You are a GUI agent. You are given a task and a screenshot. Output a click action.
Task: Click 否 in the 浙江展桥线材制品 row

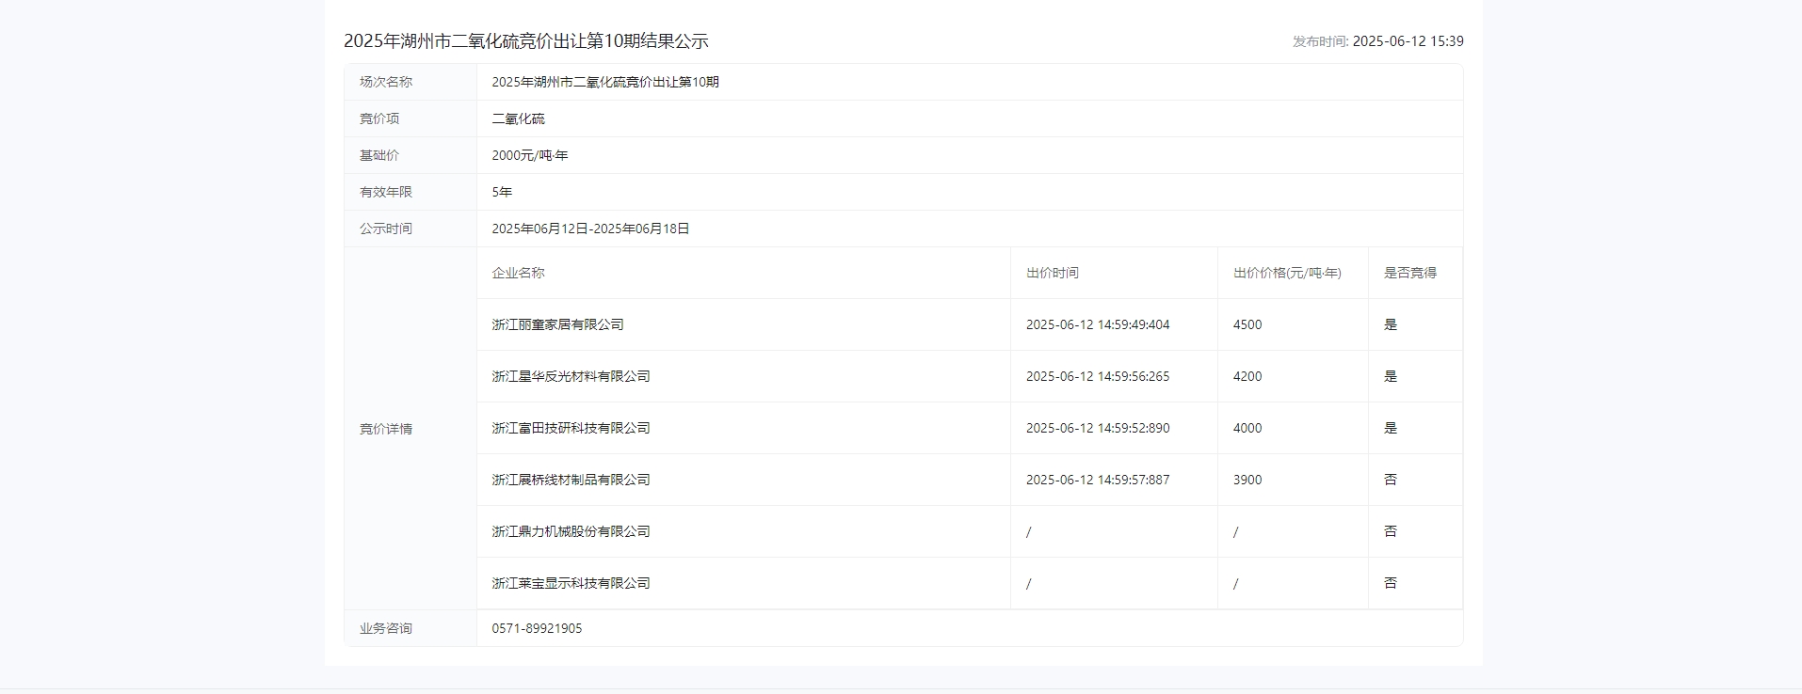click(1391, 480)
